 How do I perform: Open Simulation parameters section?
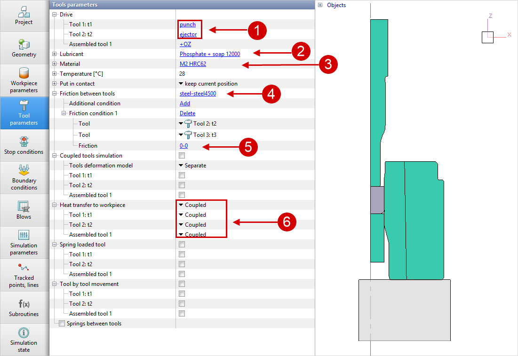point(24,242)
